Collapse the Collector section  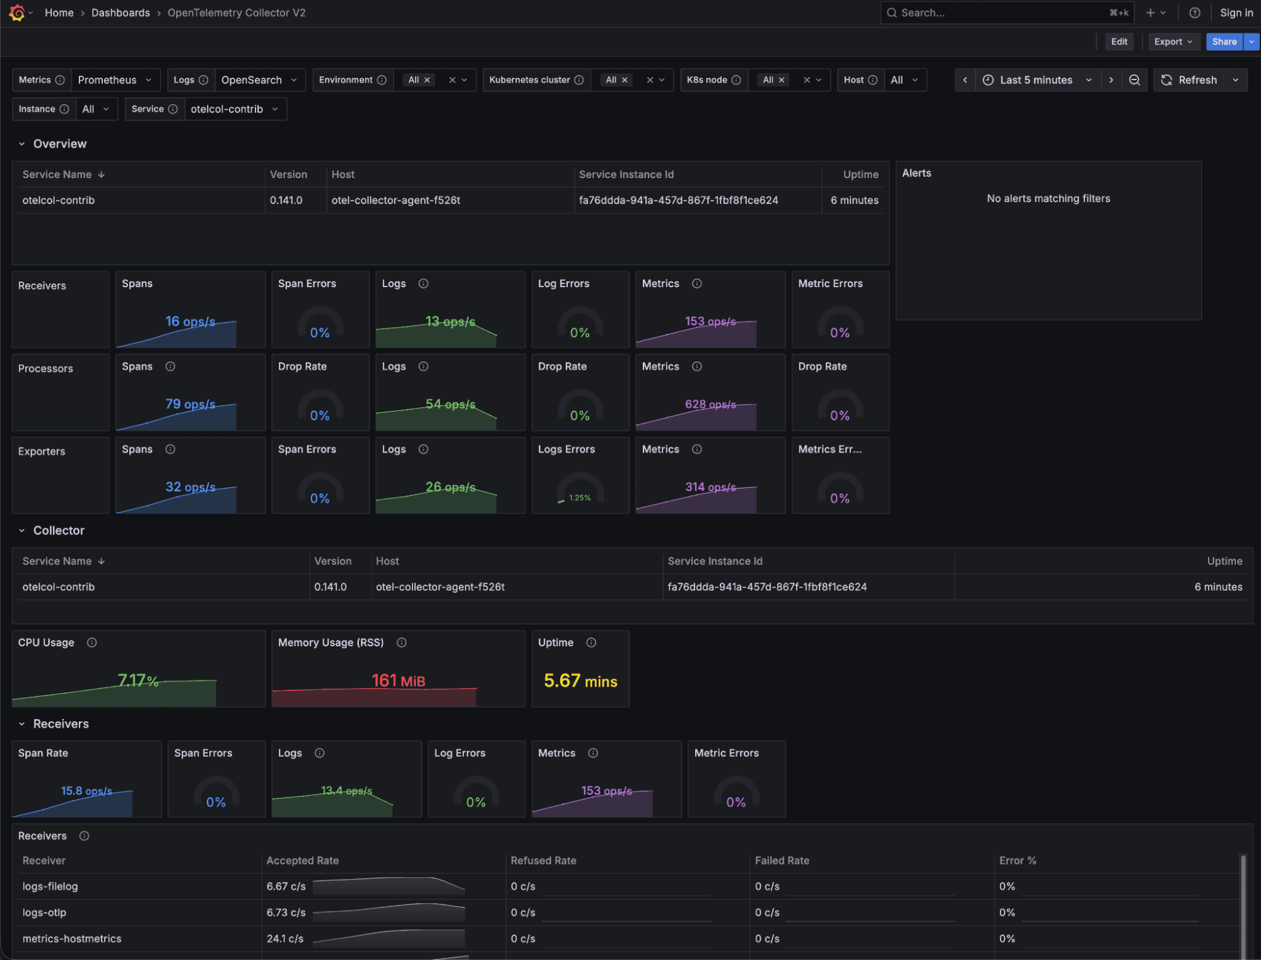22,530
